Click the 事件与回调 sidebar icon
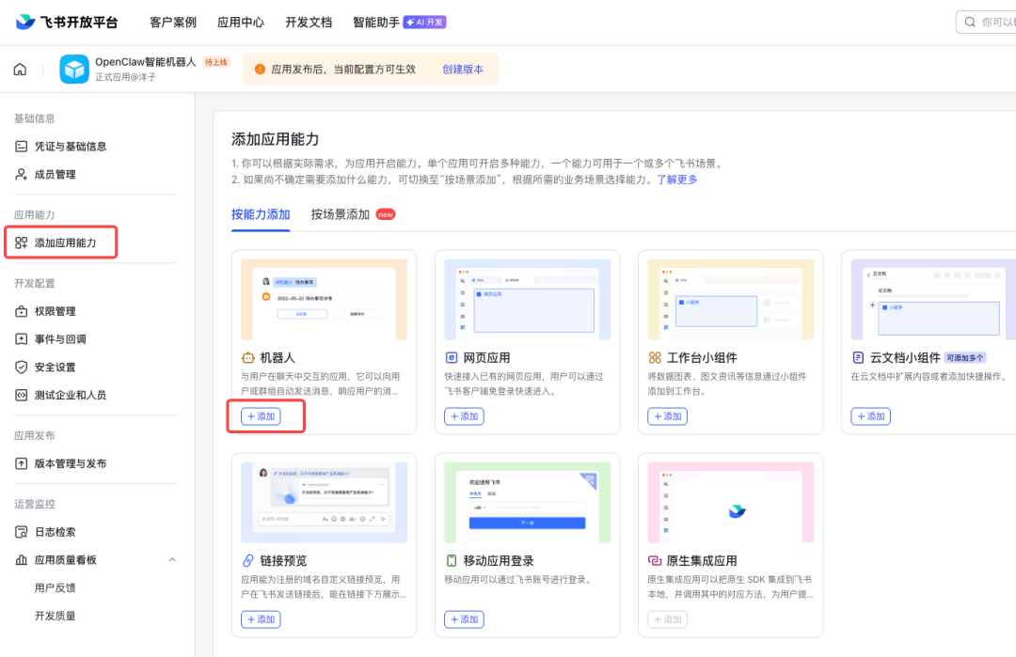This screenshot has width=1016, height=657. (22, 339)
